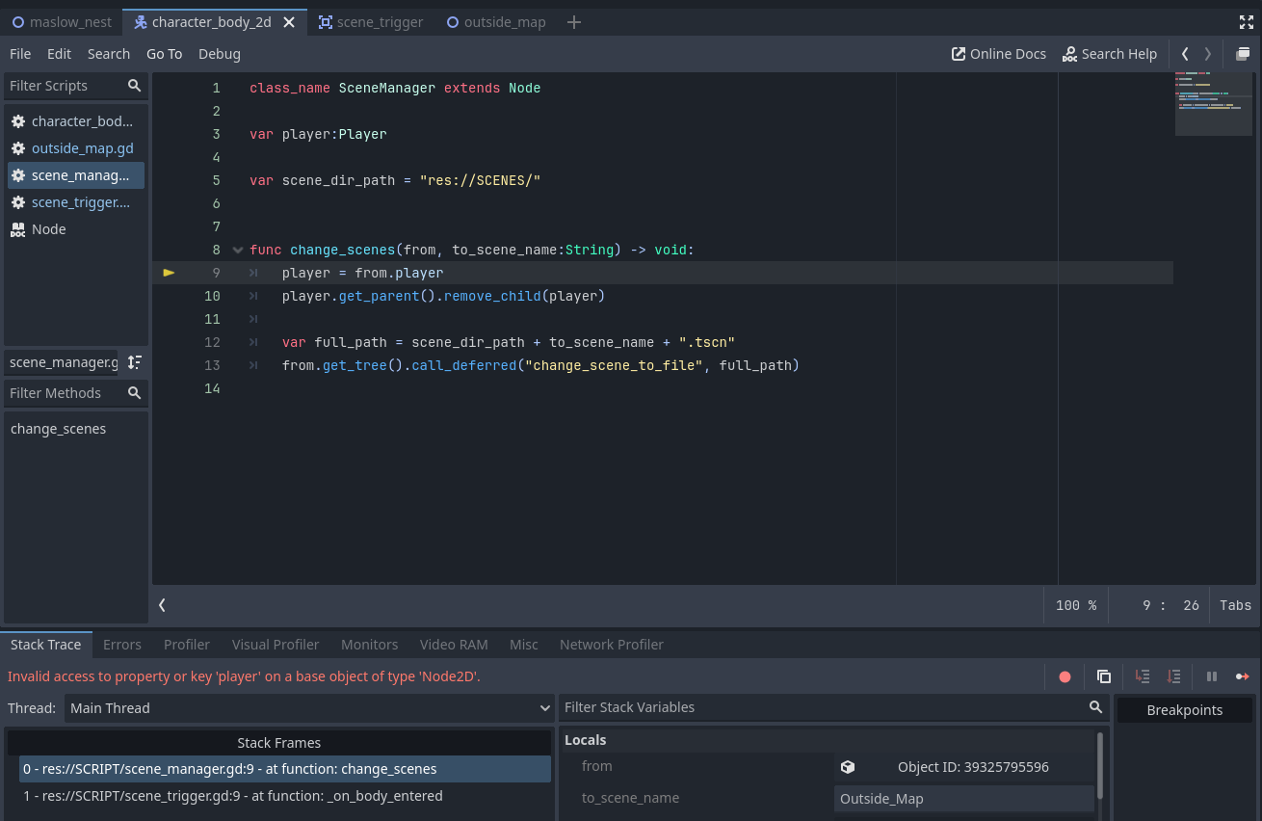Image resolution: width=1262 pixels, height=821 pixels.
Task: Copy the error with the Copy Error icon
Action: point(1104,676)
